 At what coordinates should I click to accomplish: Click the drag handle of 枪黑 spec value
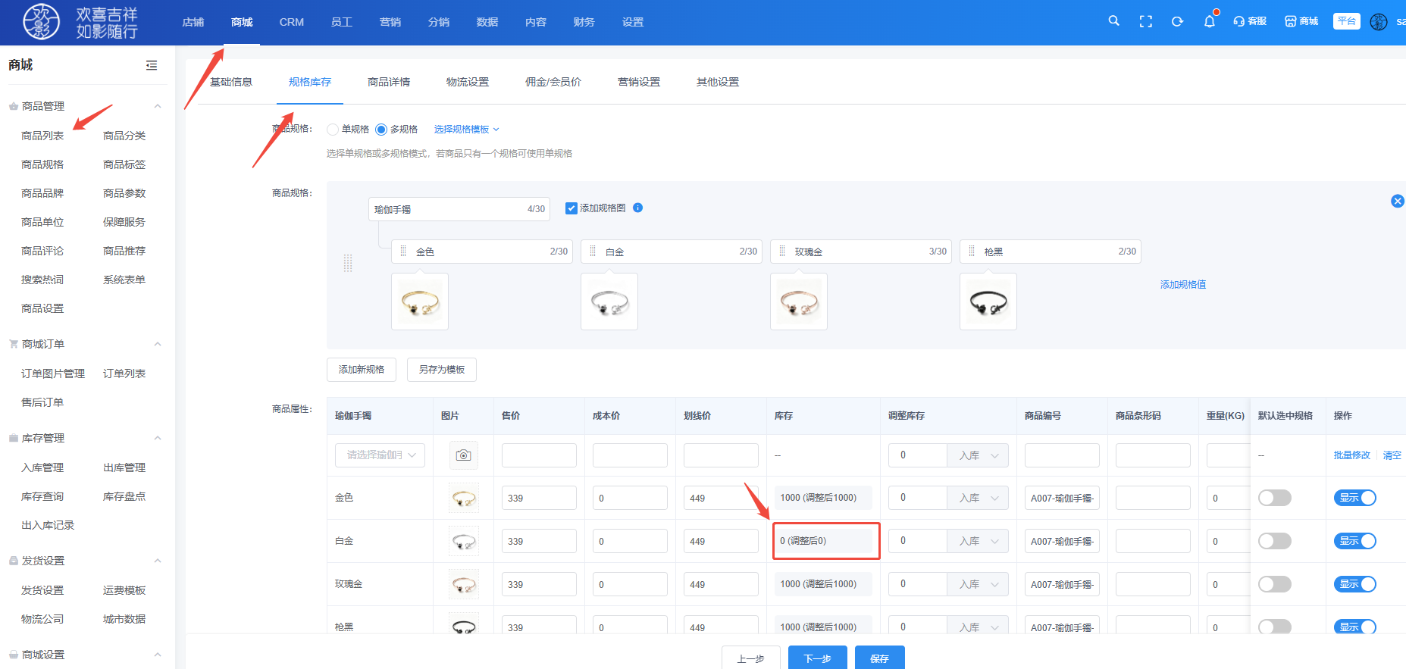coord(972,251)
